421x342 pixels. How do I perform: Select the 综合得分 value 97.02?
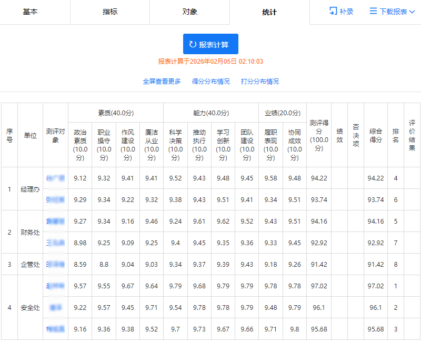point(375,286)
